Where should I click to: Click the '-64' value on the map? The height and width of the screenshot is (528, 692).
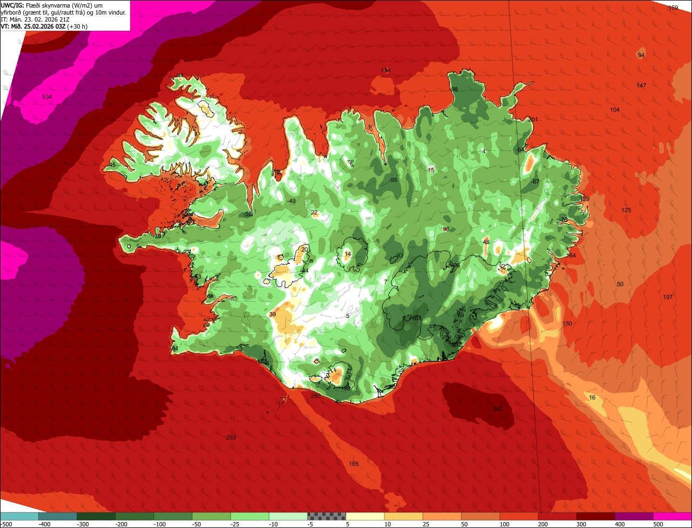tap(520, 150)
